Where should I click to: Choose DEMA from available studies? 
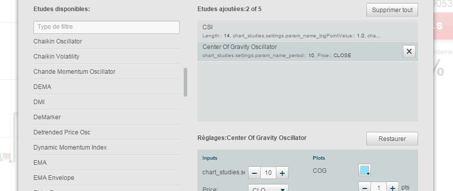tap(107, 87)
